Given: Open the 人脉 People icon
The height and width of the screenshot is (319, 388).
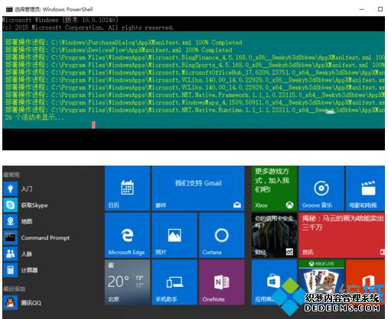Looking at the screenshot, I should 10,254.
